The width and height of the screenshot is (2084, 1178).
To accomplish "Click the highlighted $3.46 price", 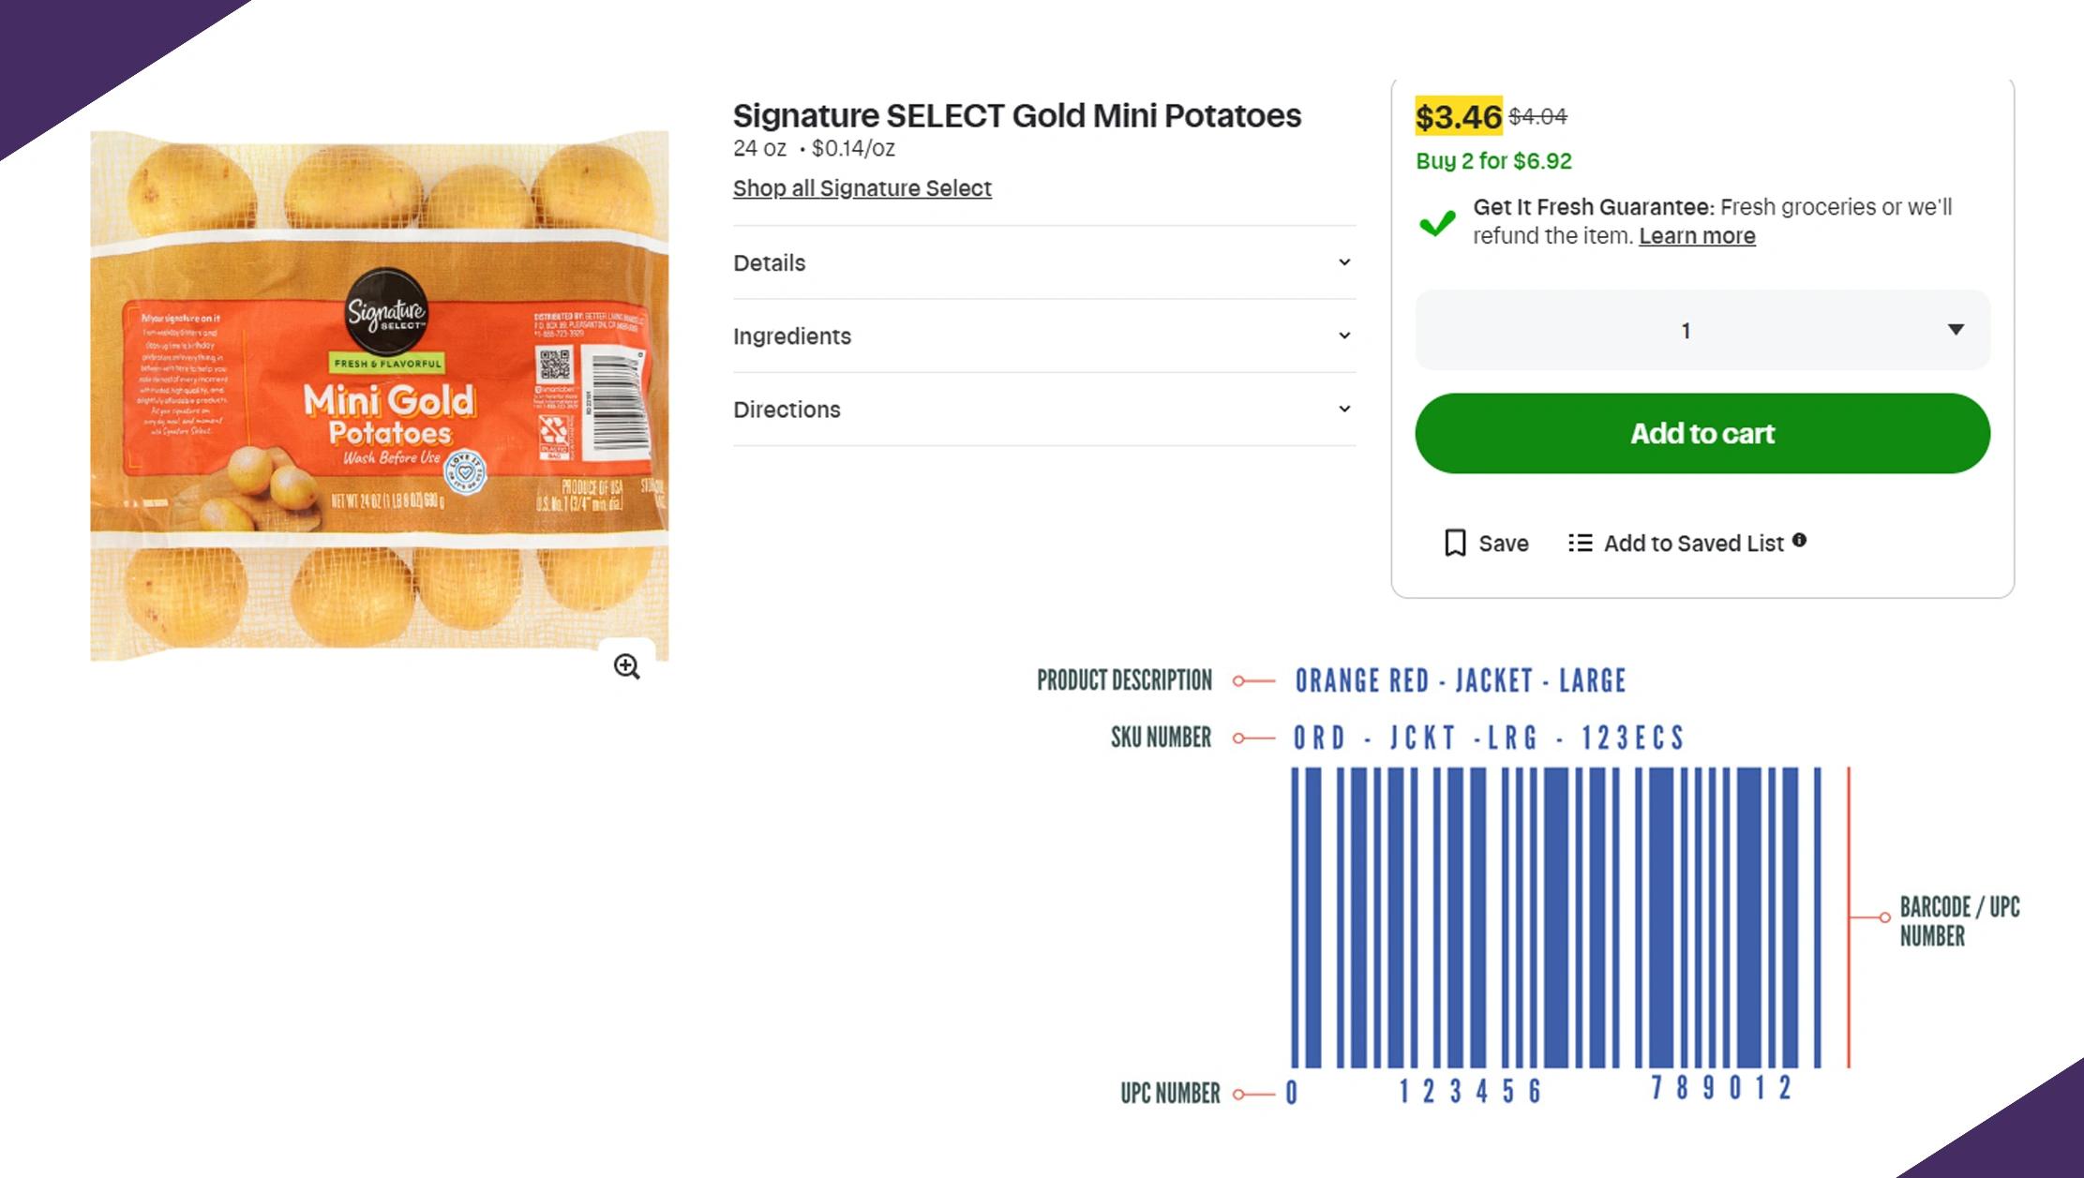I will (x=1458, y=117).
